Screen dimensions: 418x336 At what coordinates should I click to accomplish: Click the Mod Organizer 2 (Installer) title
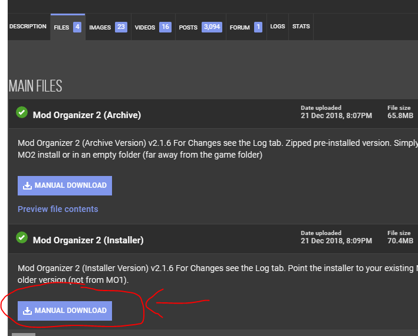click(x=88, y=240)
